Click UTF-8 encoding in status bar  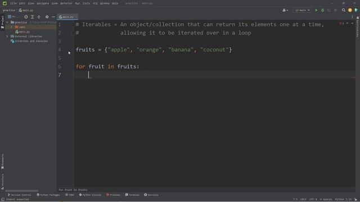coord(313,199)
